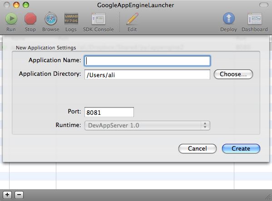Add a new application with plus button
The width and height of the screenshot is (272, 201).
(7, 195)
